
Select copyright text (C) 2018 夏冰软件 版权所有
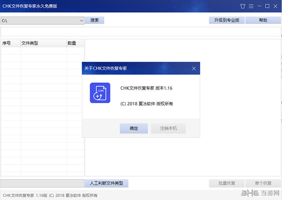[147, 104]
